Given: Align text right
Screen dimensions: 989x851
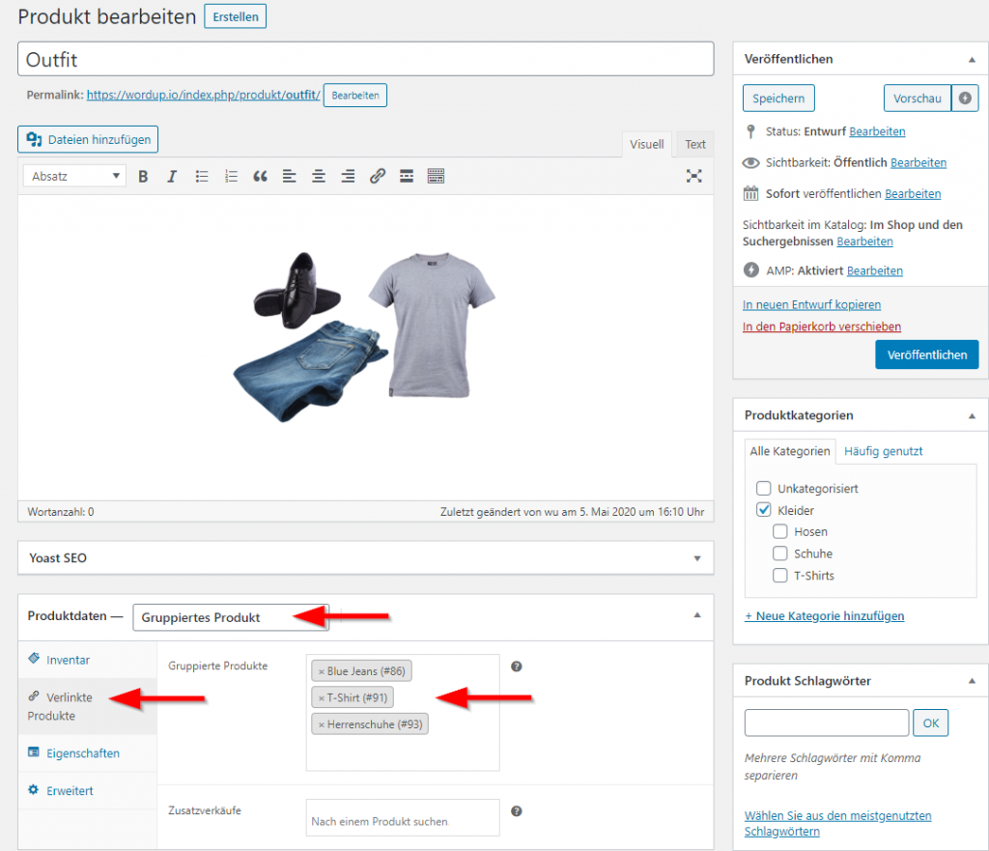Looking at the screenshot, I should click(348, 177).
